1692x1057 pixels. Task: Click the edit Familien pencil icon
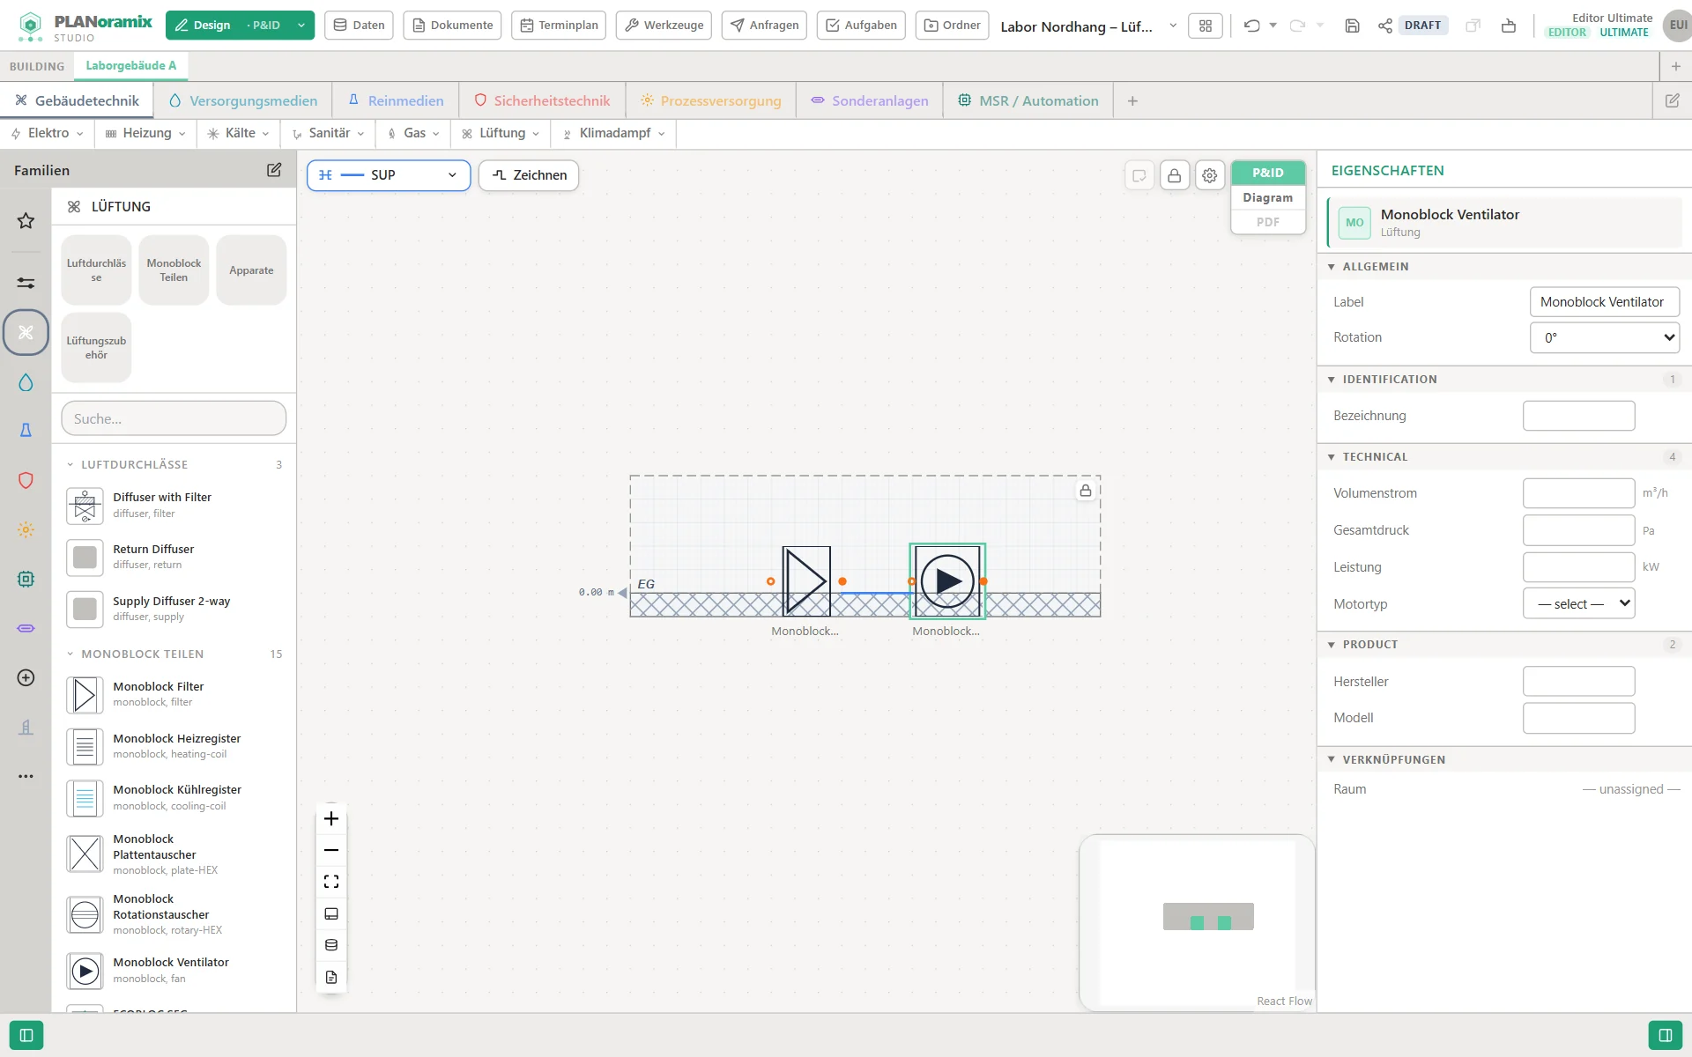tap(274, 170)
